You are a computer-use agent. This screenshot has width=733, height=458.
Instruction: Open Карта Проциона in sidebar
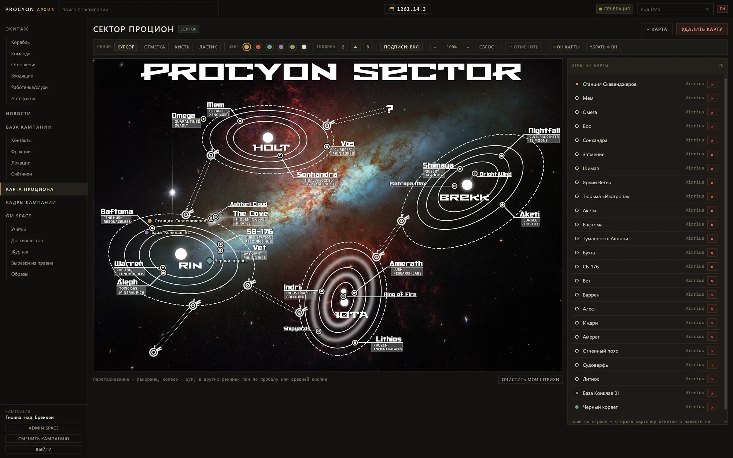(44, 189)
